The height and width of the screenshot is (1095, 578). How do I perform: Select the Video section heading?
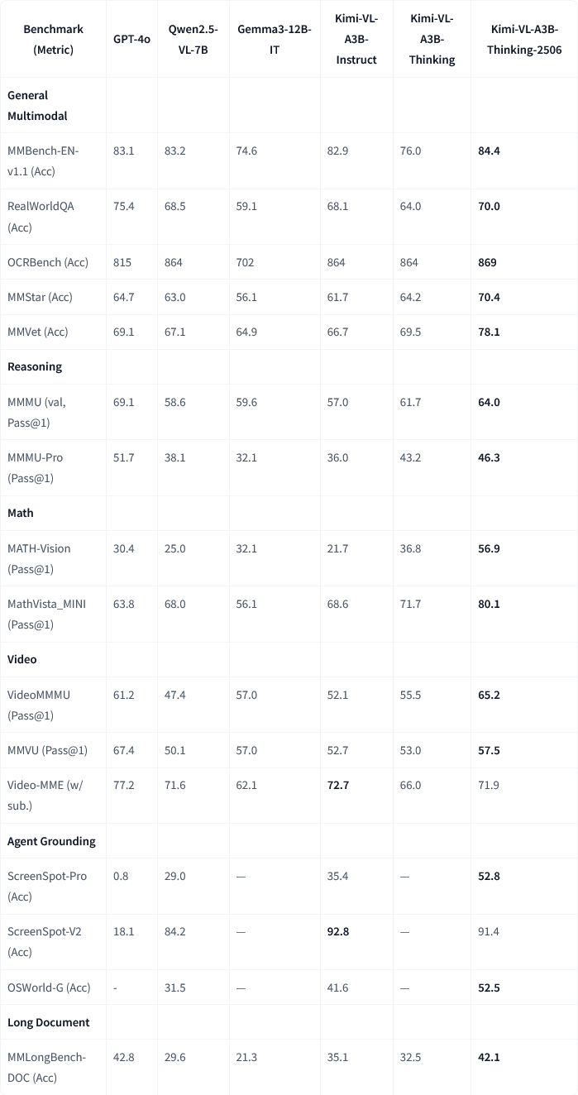coord(22,659)
